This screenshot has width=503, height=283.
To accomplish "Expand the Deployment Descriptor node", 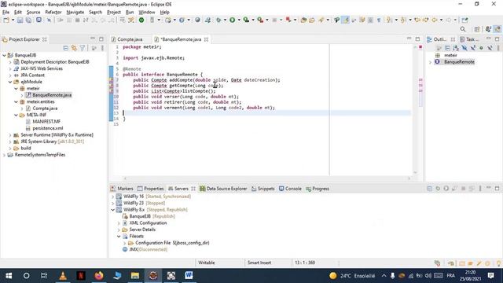I will click(x=10, y=62).
